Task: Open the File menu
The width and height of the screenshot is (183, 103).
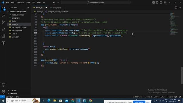Action: [x=7, y=3]
